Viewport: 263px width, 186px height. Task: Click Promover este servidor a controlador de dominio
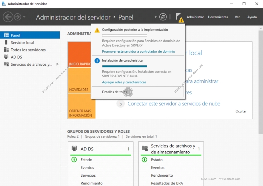[x=138, y=51]
